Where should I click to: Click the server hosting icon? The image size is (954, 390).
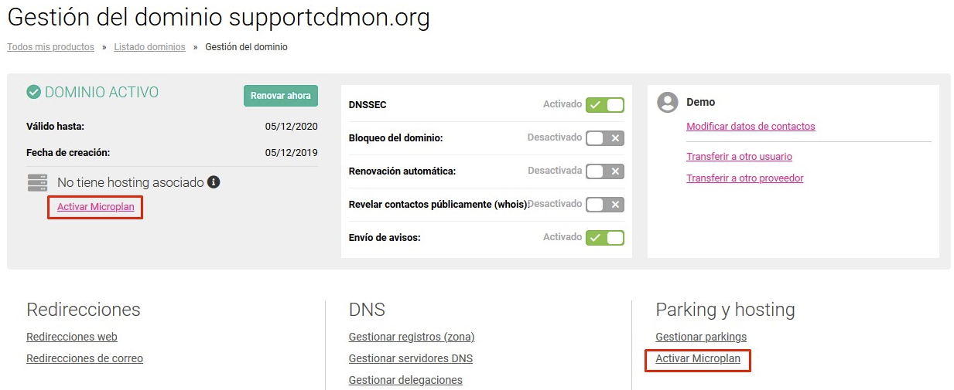click(x=37, y=183)
